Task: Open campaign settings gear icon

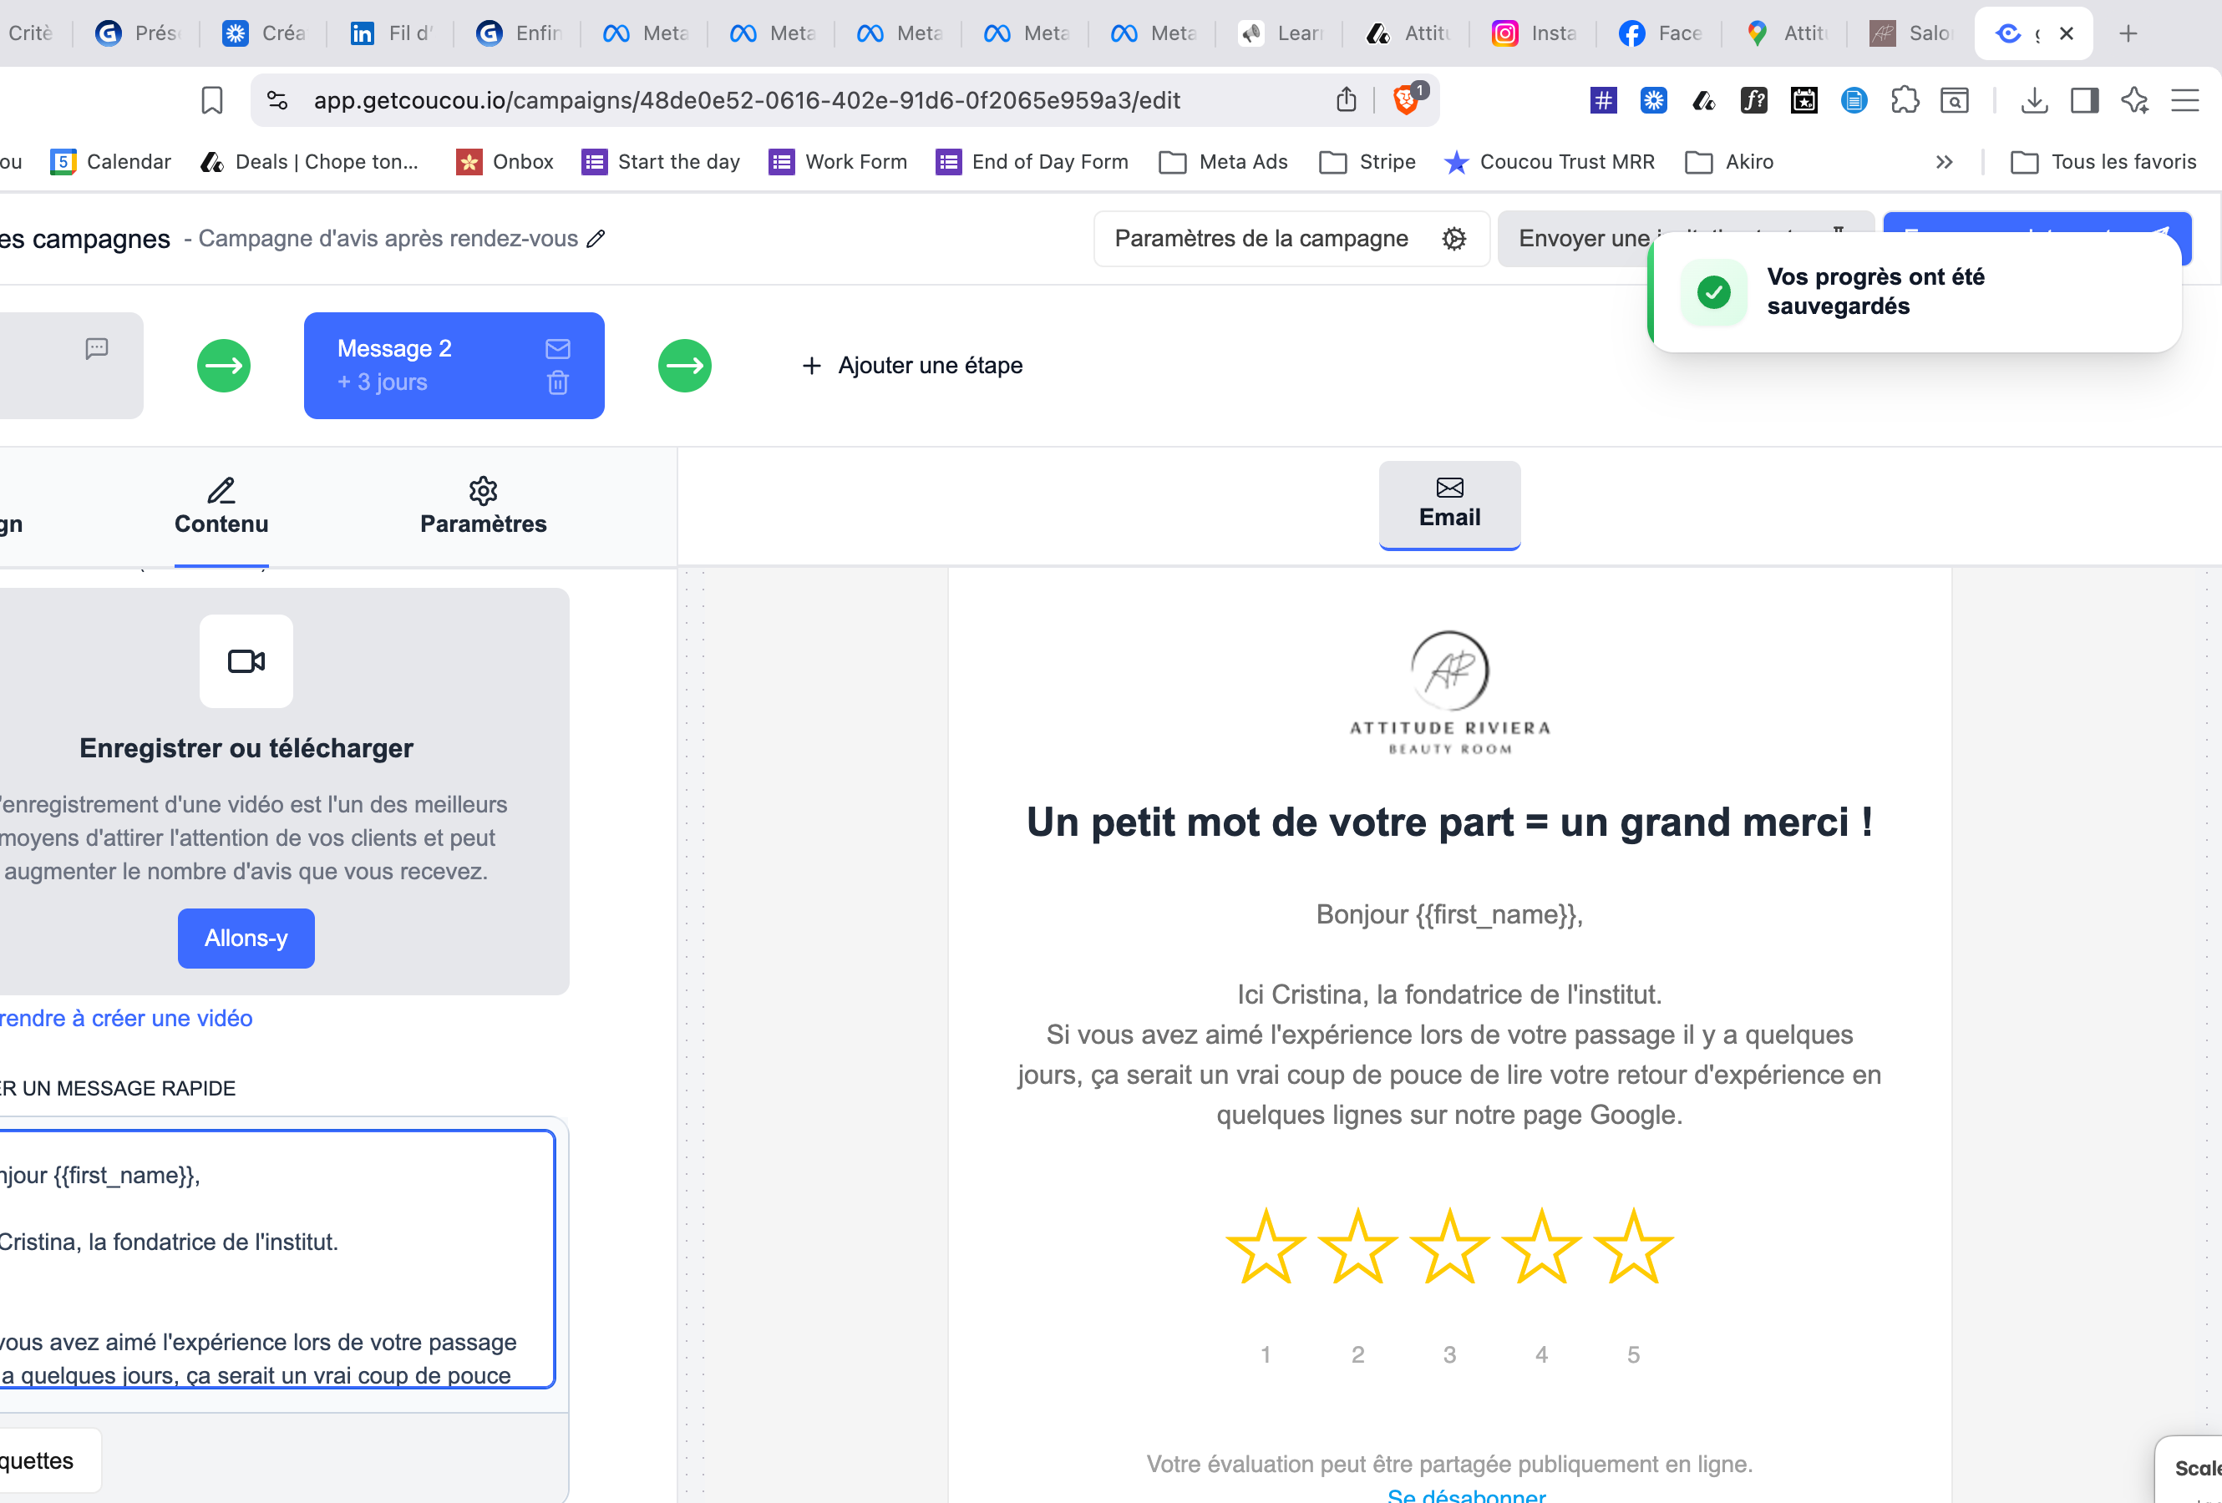Action: 1453,239
